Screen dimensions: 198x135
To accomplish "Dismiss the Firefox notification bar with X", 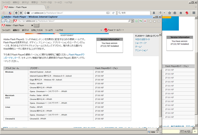I will [195, 131].
